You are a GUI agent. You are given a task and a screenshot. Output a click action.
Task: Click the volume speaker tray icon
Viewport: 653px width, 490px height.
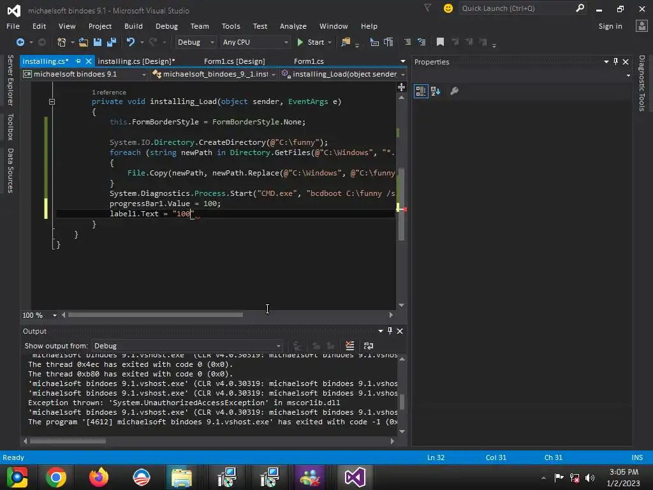[x=590, y=478]
